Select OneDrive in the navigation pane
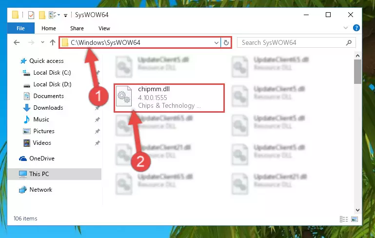This screenshot has height=238, width=375. 42,159
